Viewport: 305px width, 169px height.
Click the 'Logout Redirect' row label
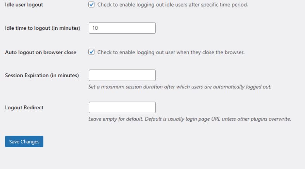click(x=24, y=107)
